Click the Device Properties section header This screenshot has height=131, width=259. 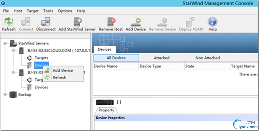coord(177,118)
